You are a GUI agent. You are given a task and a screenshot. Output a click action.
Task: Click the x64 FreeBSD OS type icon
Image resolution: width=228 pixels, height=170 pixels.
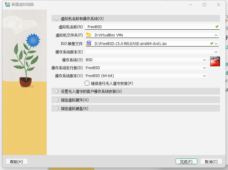tap(215, 61)
